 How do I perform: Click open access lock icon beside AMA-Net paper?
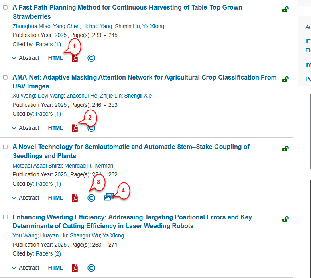pyautogui.click(x=285, y=79)
